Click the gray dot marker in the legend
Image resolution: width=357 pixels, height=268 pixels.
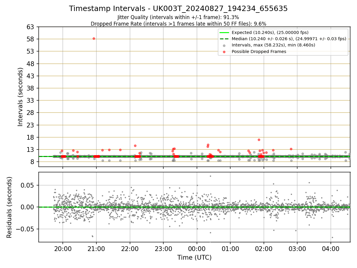[x=224, y=45]
